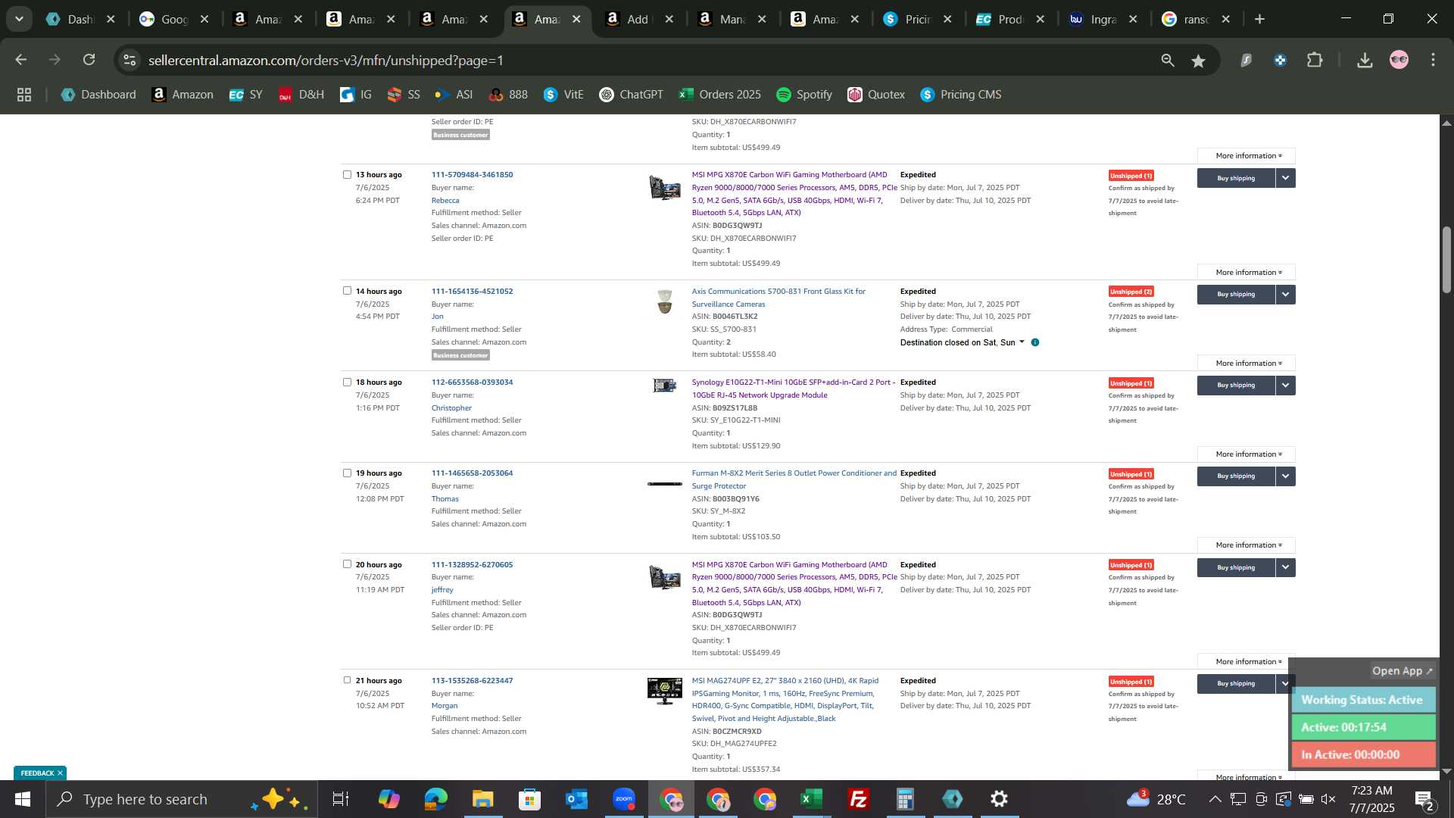
Task: Open the browser zoom magnifier icon
Action: tap(1168, 61)
